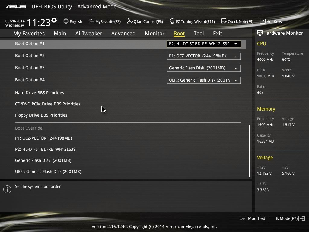Click the Qfan Control fan icon
Viewport: 309px width, 232px height.
[130, 21]
